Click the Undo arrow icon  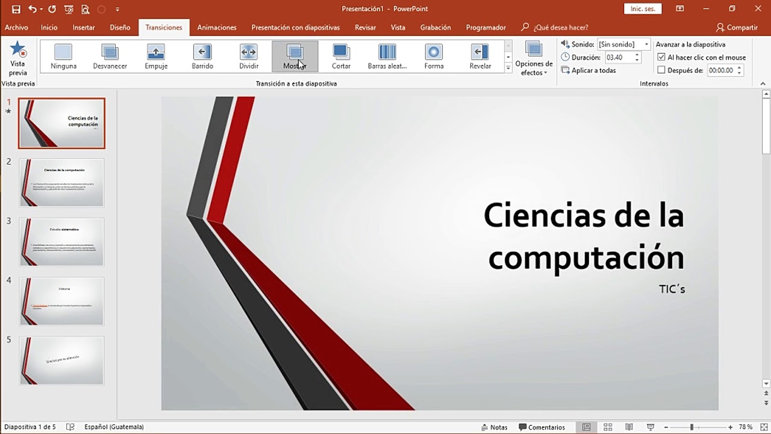coord(33,9)
